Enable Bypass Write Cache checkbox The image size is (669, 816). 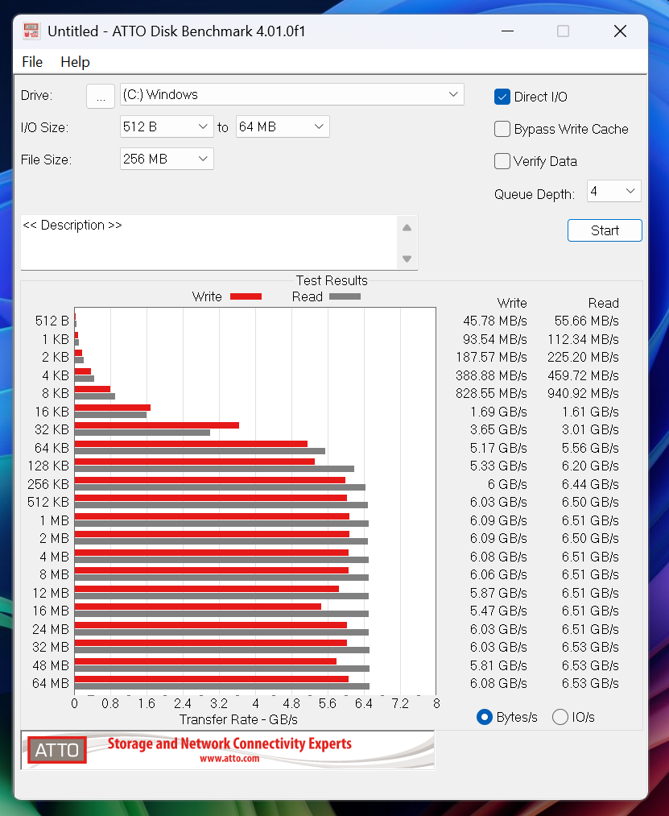click(502, 129)
